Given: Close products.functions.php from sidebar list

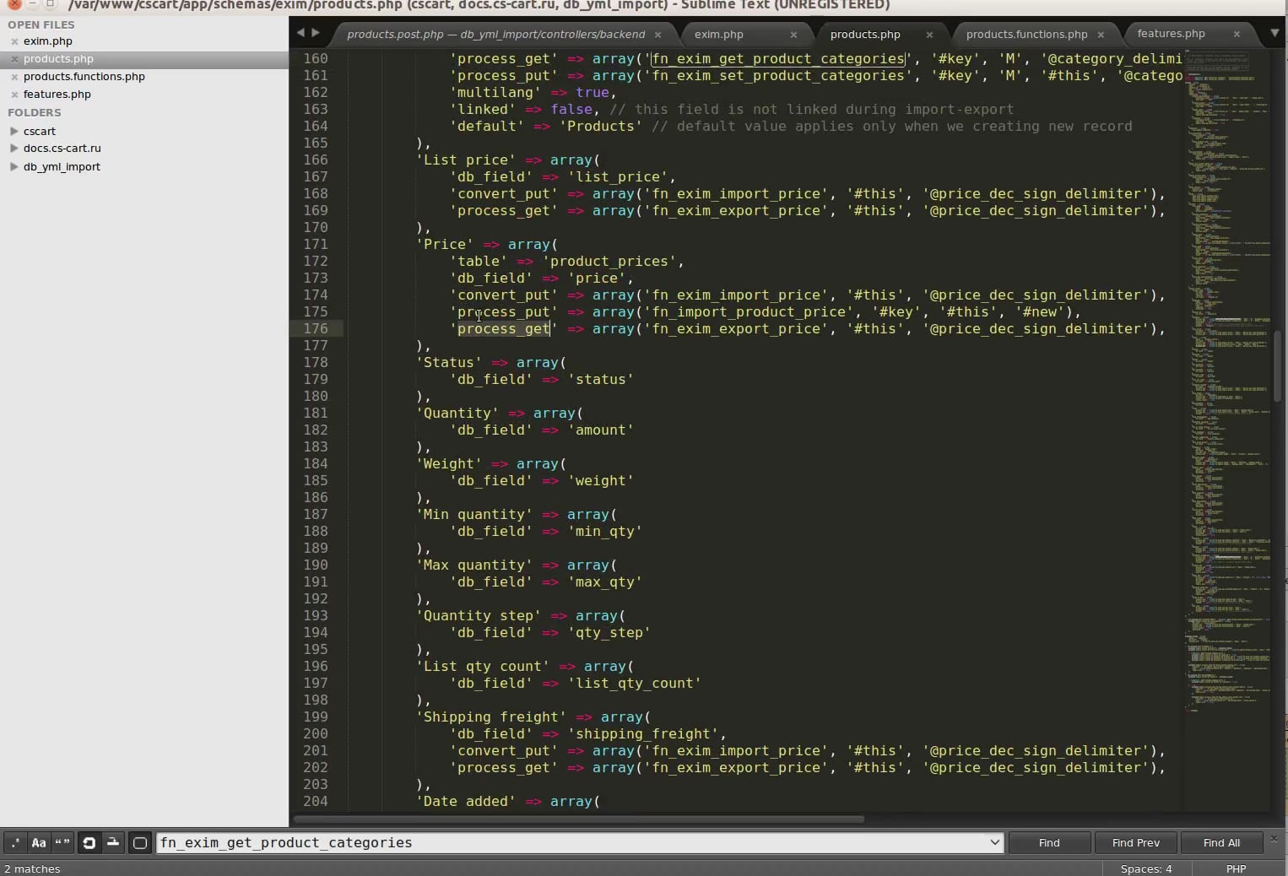Looking at the screenshot, I should (14, 77).
